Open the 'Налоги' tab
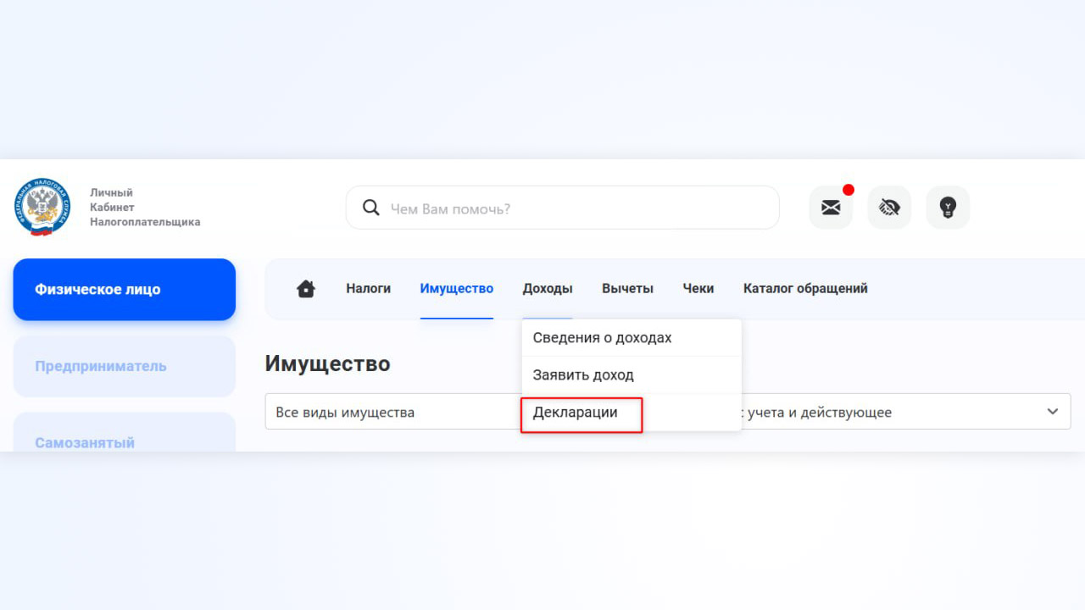This screenshot has width=1085, height=610. coord(368,289)
